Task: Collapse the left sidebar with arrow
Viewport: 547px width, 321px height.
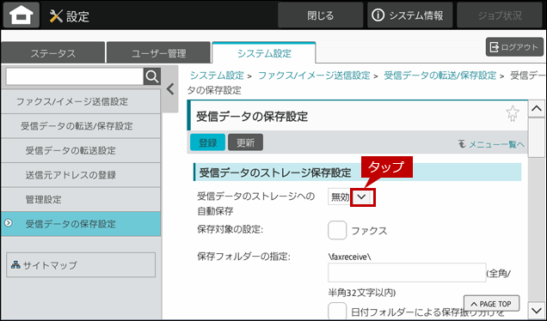Action: click(x=170, y=89)
